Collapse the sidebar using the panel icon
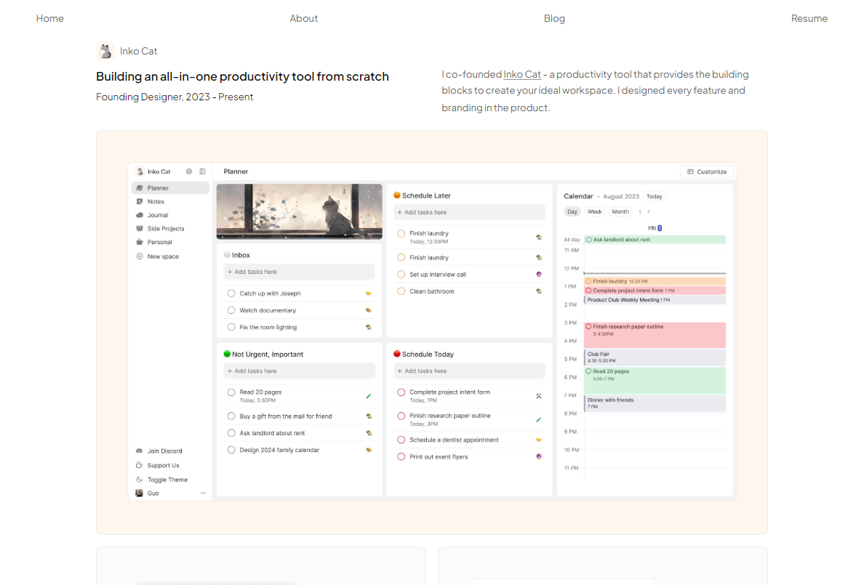Image resolution: width=864 pixels, height=585 pixels. tap(203, 172)
